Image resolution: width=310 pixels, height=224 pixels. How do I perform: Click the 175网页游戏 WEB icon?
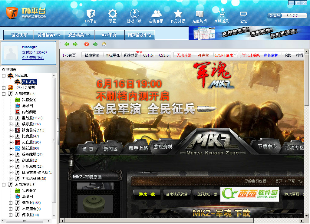point(11,88)
